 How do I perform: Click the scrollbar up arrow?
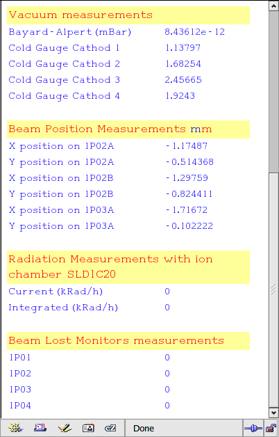[x=273, y=6]
